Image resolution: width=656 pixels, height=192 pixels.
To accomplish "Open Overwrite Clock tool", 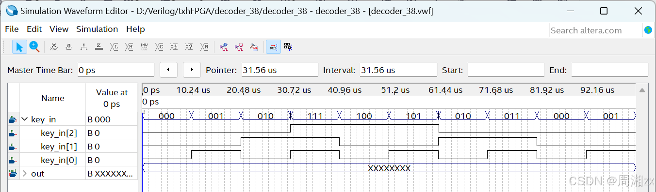I will 174,47.
